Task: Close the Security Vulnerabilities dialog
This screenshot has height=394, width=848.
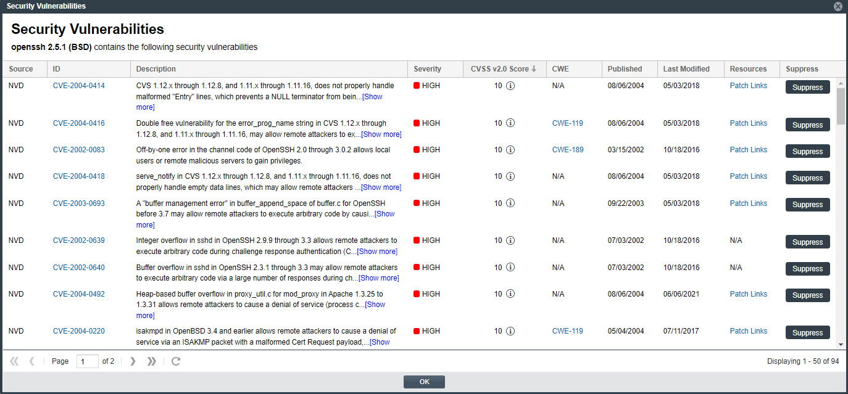Action: tap(838, 6)
